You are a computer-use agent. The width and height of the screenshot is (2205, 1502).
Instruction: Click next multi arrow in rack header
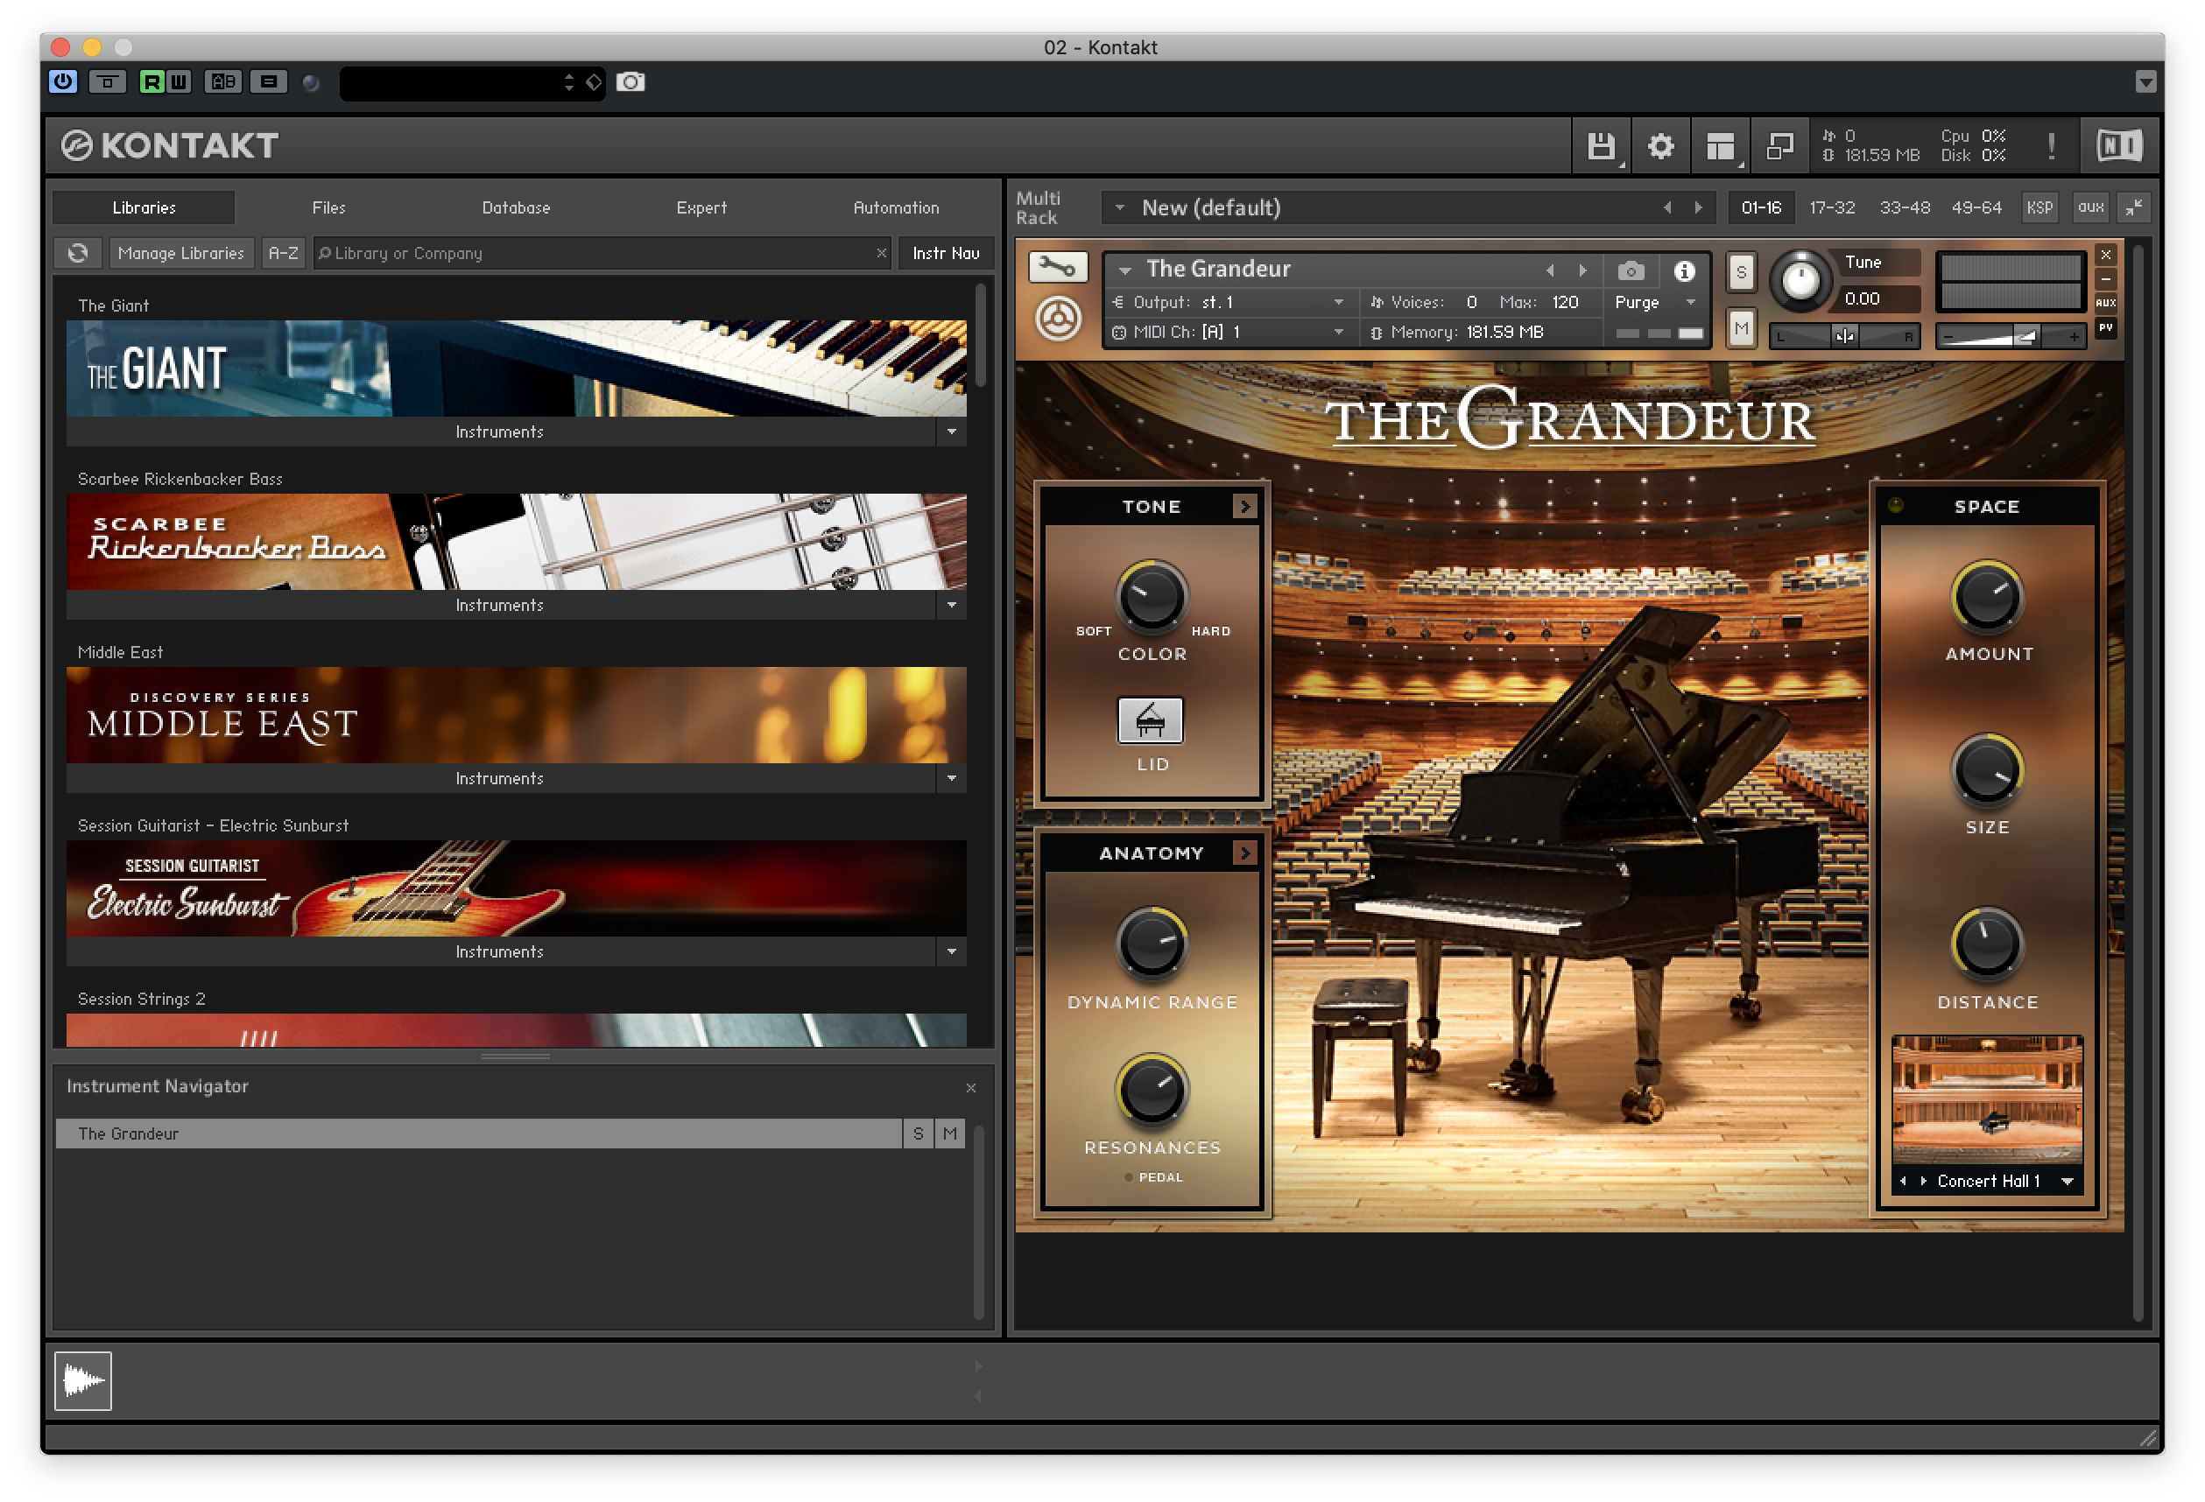[x=1698, y=207]
